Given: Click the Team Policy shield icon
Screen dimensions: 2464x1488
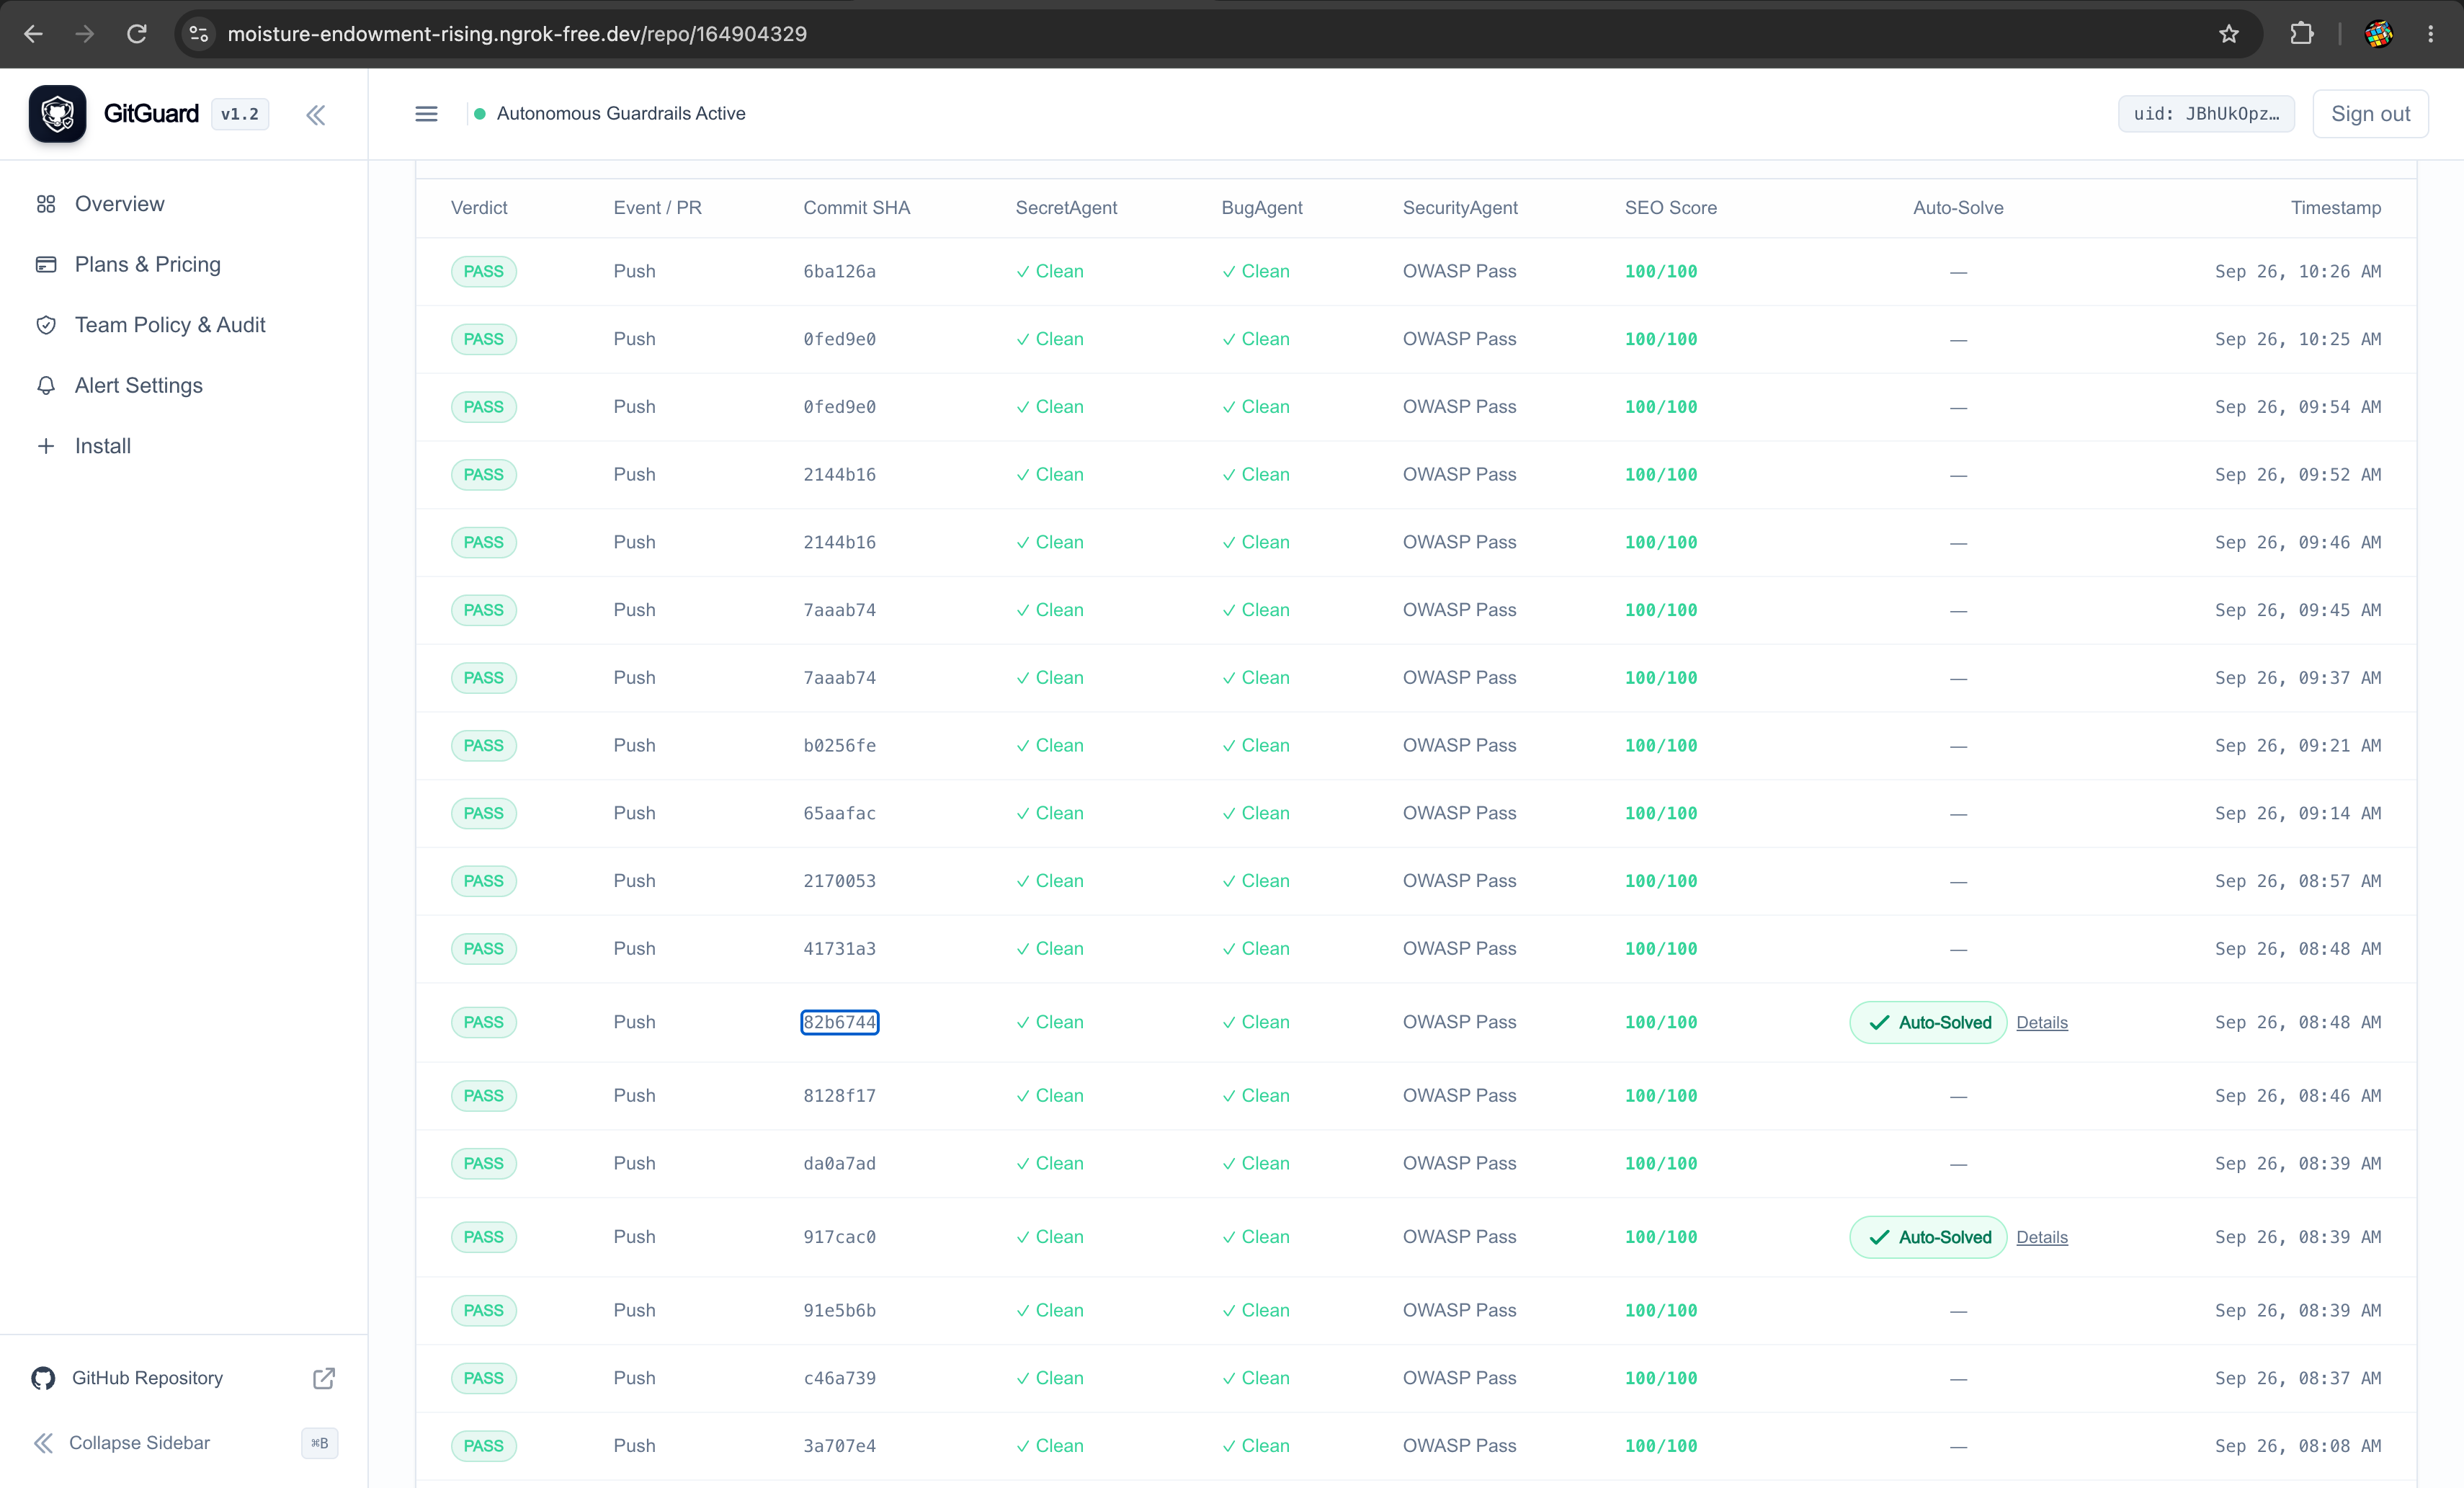Looking at the screenshot, I should [46, 325].
